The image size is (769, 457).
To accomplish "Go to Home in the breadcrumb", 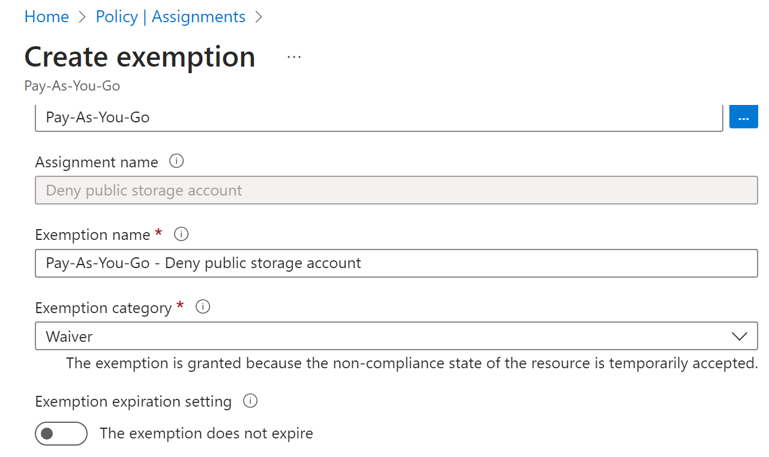I will tap(46, 17).
